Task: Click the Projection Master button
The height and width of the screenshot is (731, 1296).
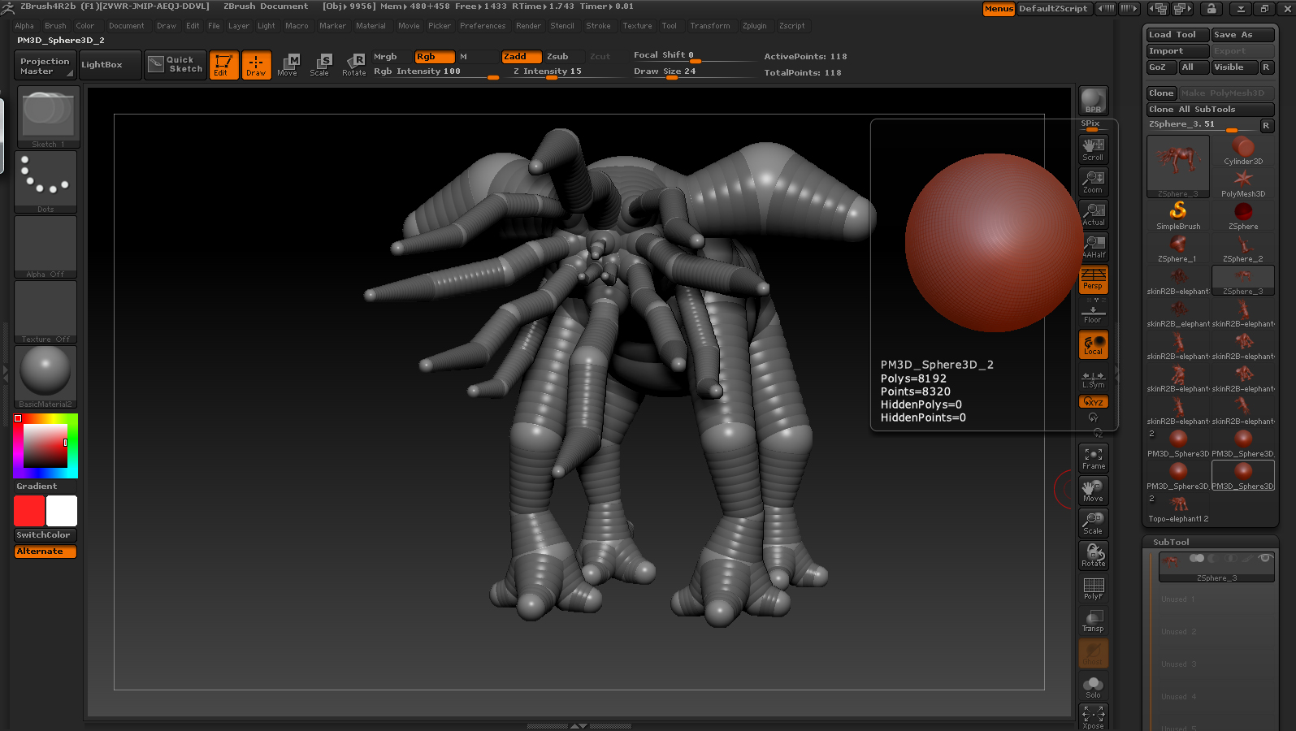Action: [45, 65]
